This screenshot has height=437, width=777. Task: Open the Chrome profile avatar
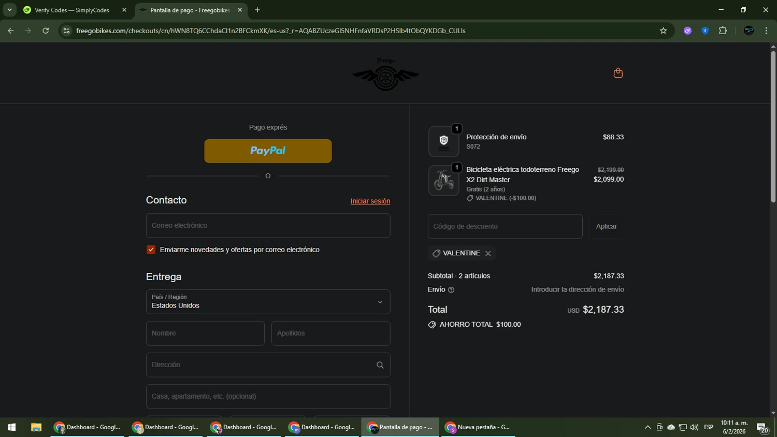tap(749, 31)
